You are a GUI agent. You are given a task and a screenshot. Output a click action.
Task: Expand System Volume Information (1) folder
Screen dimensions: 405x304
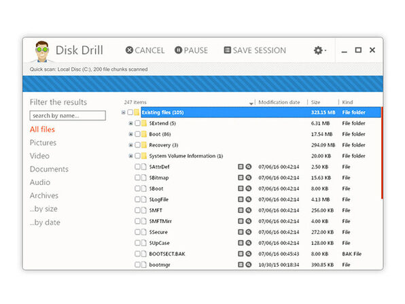130,156
